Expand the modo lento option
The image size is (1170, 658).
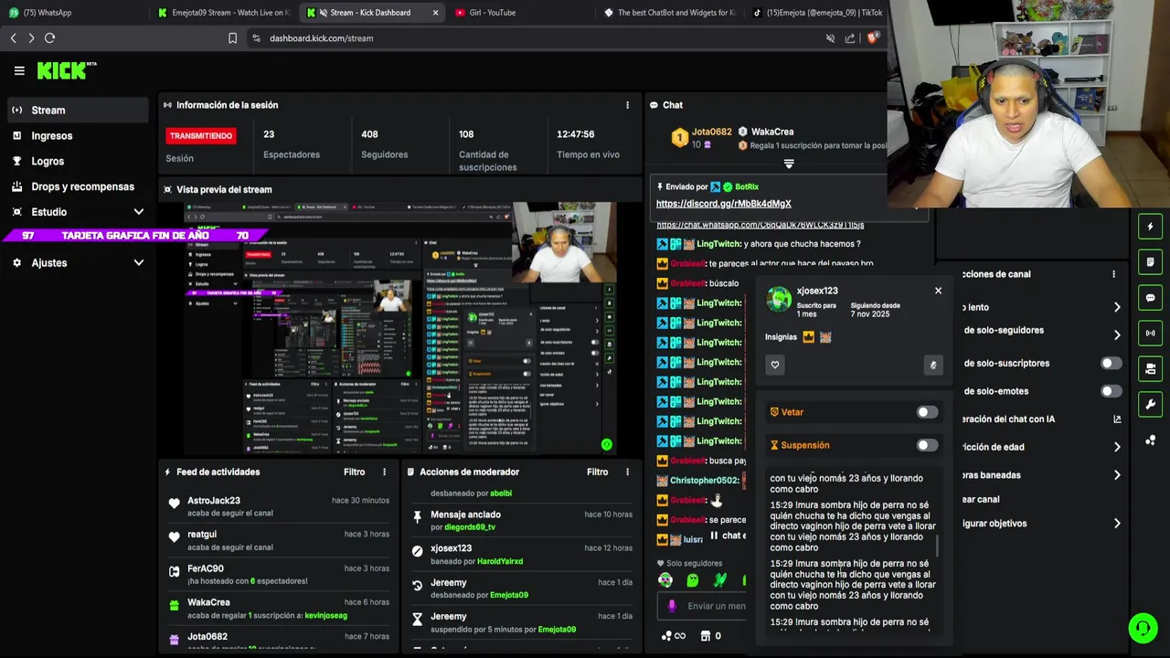(1116, 307)
